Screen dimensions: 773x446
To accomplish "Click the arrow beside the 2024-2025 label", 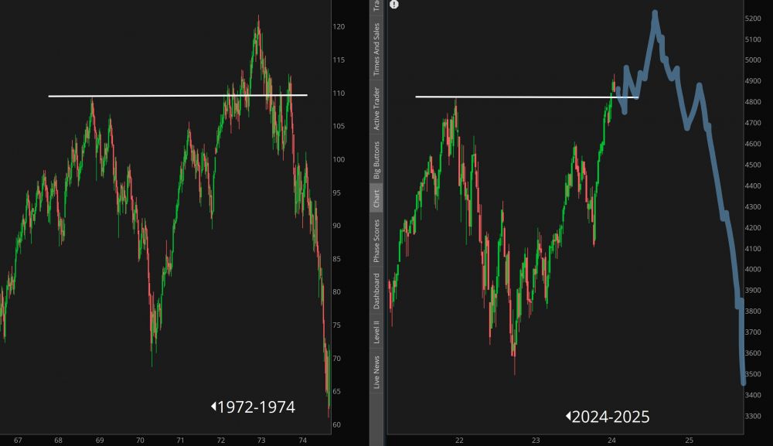I will pyautogui.click(x=568, y=417).
